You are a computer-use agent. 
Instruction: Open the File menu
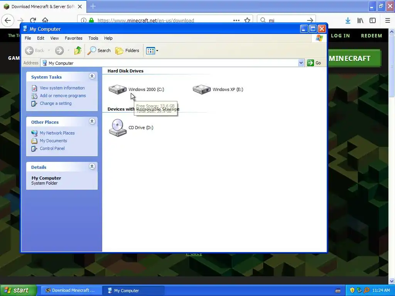(x=28, y=38)
